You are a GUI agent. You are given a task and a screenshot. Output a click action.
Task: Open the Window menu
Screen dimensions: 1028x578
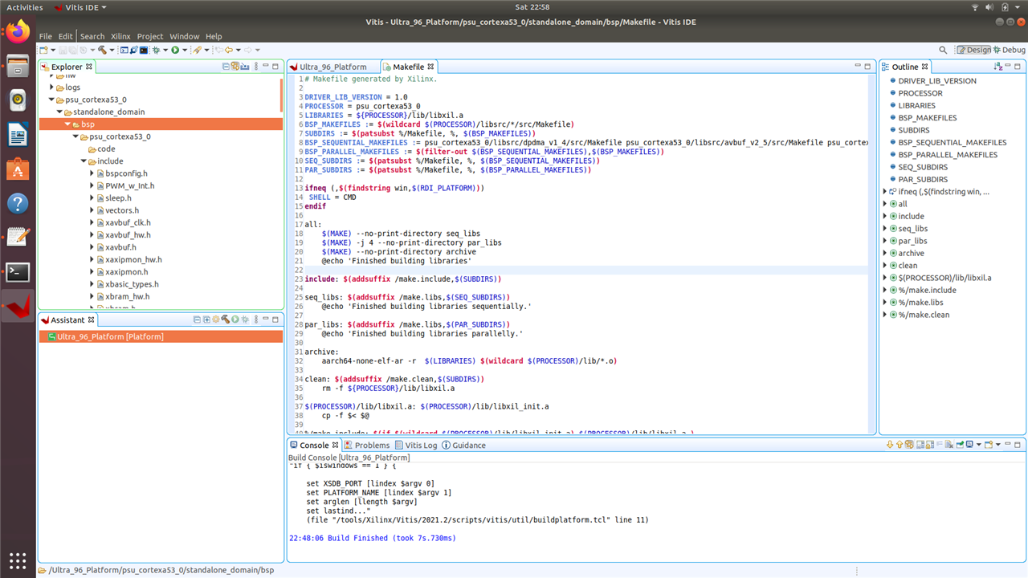[x=184, y=36]
